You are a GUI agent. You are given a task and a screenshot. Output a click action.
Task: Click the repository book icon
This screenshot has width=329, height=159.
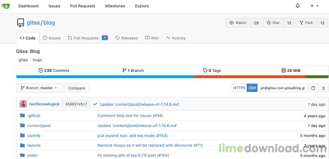pos(20,23)
